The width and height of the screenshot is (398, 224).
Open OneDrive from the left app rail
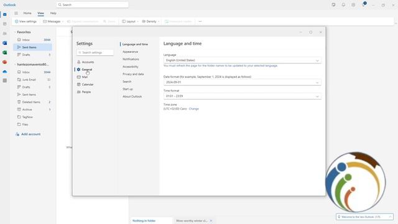[4, 72]
